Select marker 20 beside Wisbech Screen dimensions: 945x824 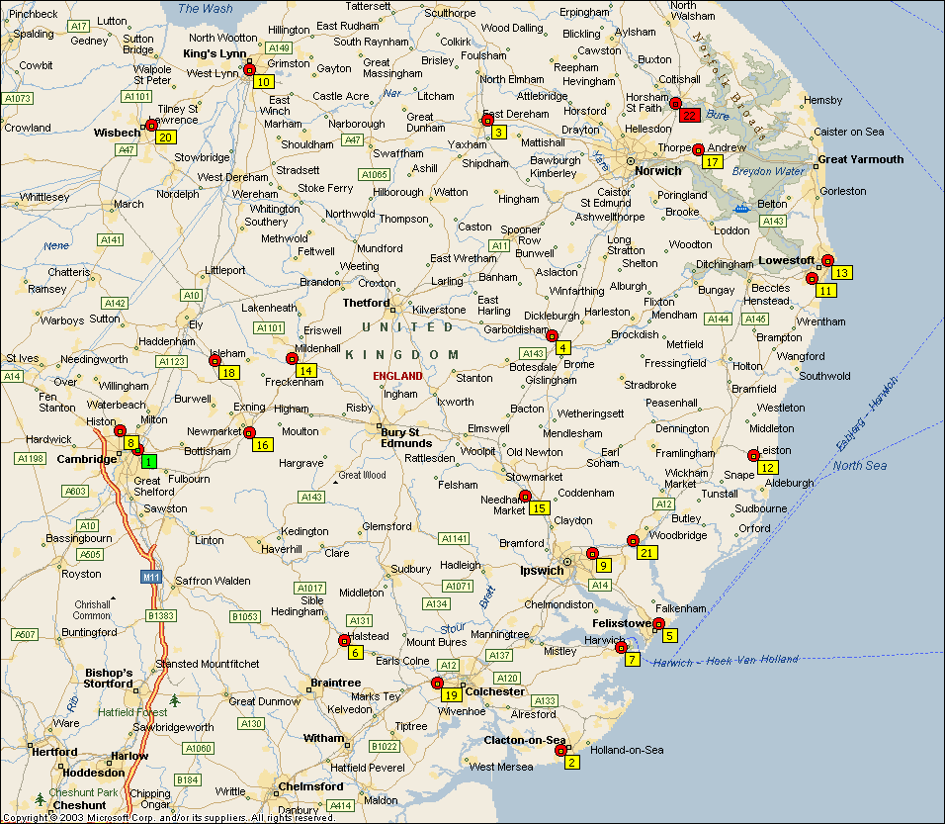point(165,137)
